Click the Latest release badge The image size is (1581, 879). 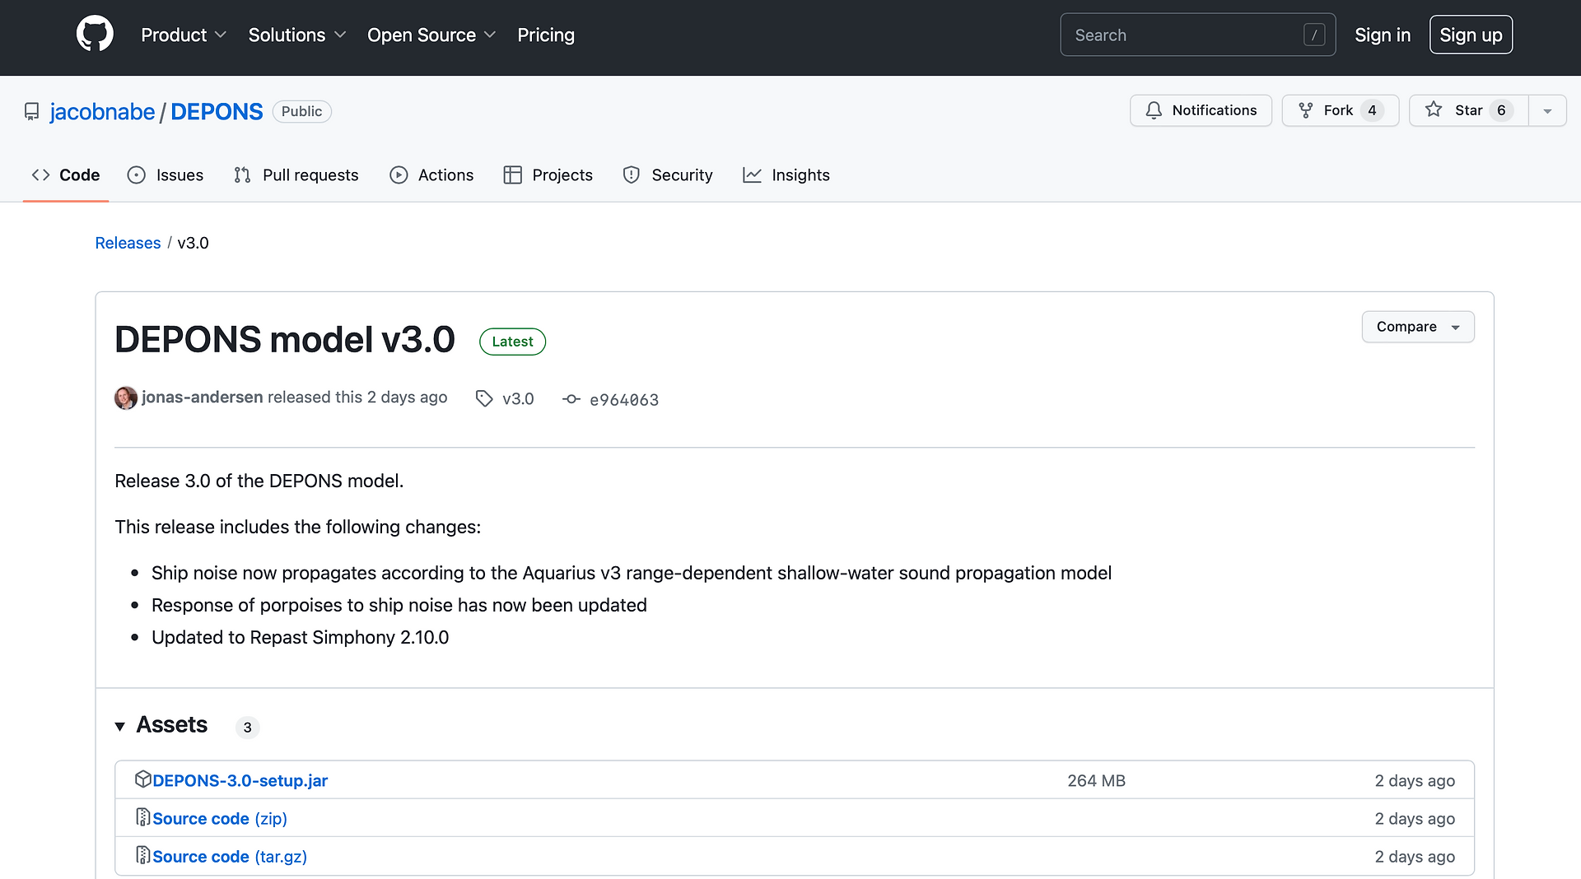click(512, 342)
